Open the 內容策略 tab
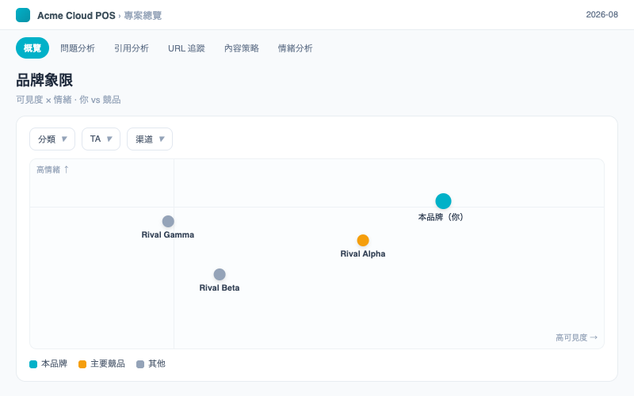Image resolution: width=634 pixels, height=396 pixels. pyautogui.click(x=242, y=48)
